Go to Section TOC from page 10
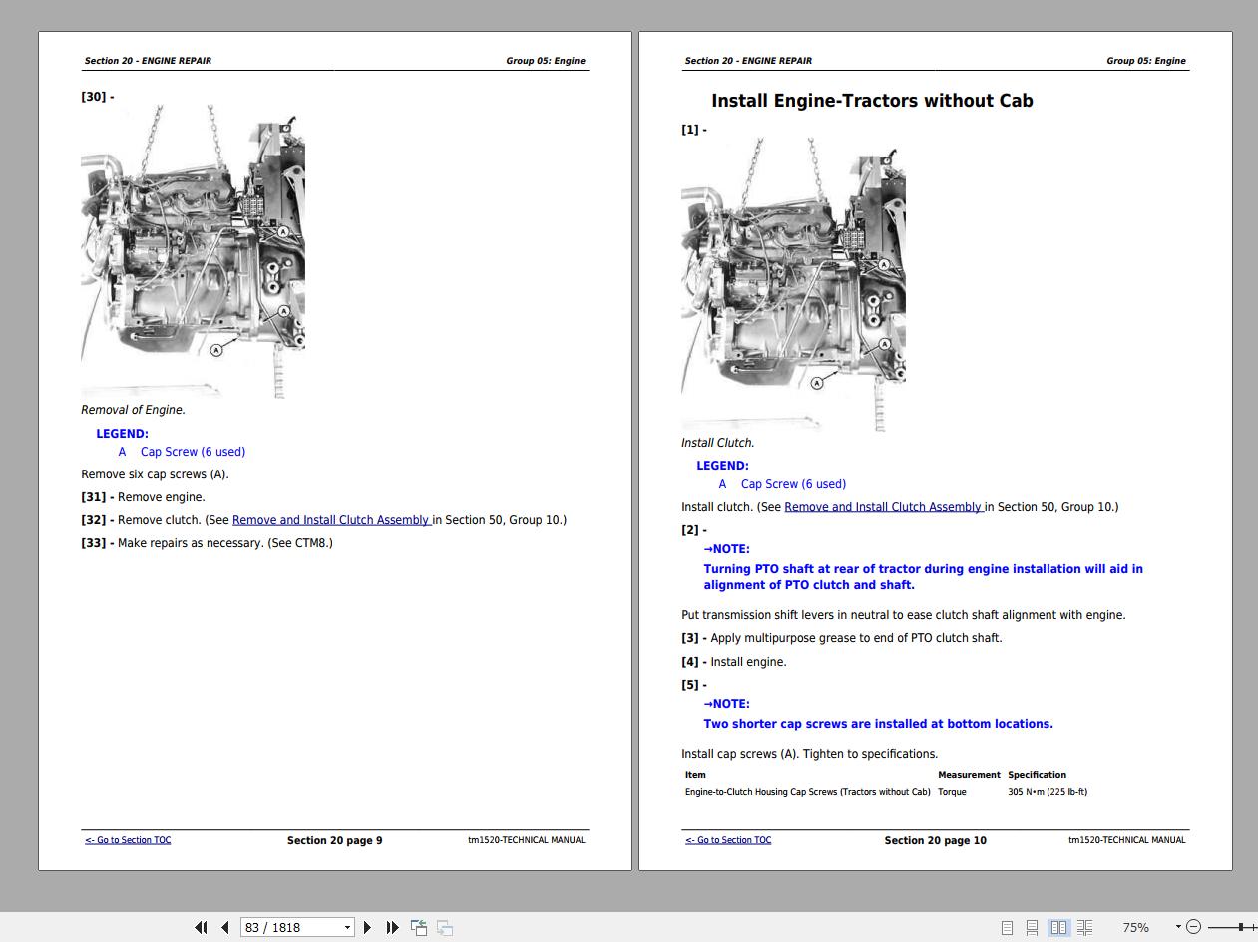1258x942 pixels. click(x=728, y=840)
